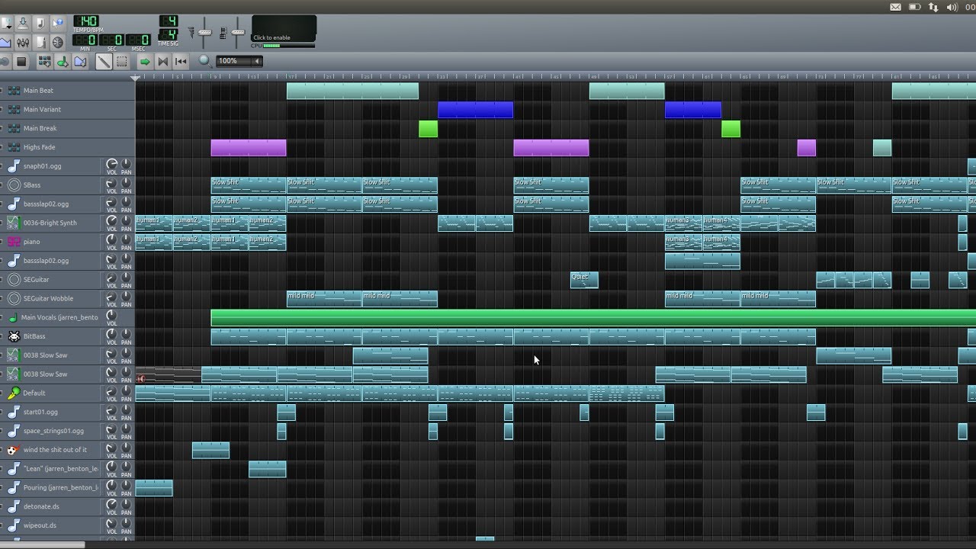Click the What's This help icon
The height and width of the screenshot is (549, 976).
coord(58,24)
